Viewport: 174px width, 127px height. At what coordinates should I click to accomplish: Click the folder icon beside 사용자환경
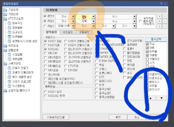click(5, 64)
